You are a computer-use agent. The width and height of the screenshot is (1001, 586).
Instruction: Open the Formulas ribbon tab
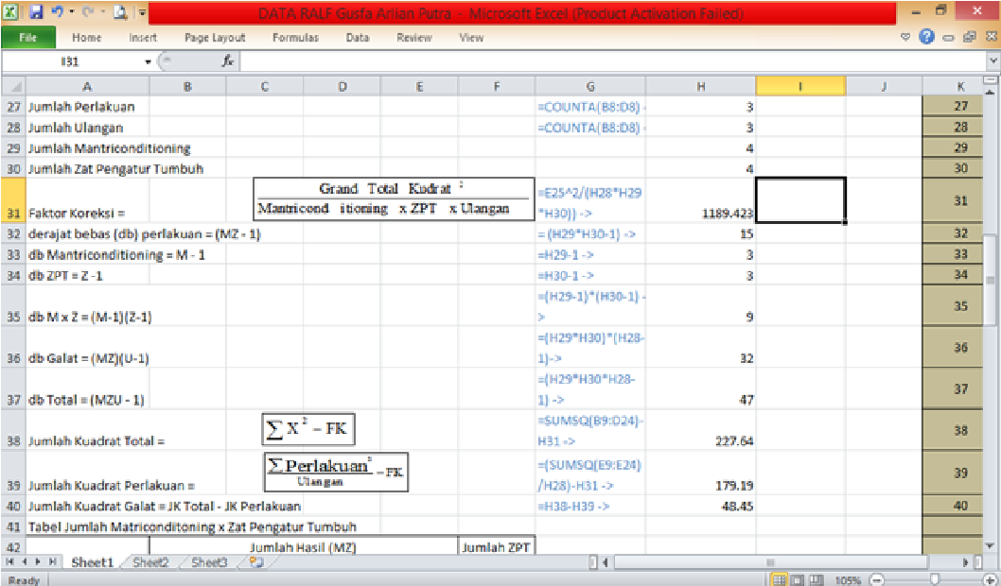click(295, 38)
